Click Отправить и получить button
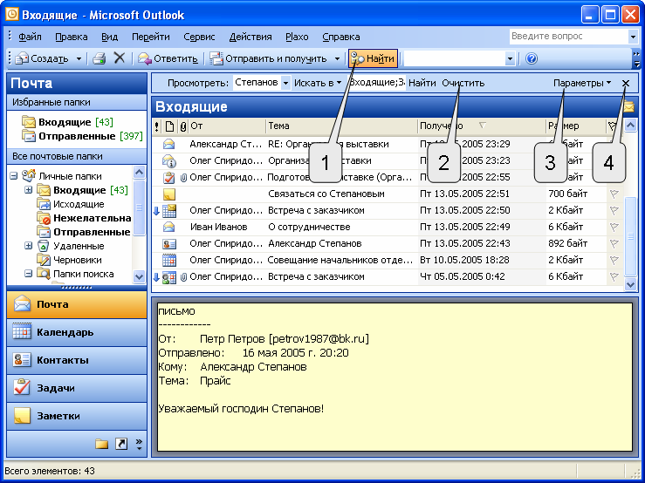 [268, 58]
